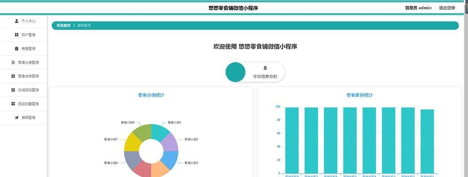Click the 零食分类7 pie label
468x177 pixels.
point(111,139)
